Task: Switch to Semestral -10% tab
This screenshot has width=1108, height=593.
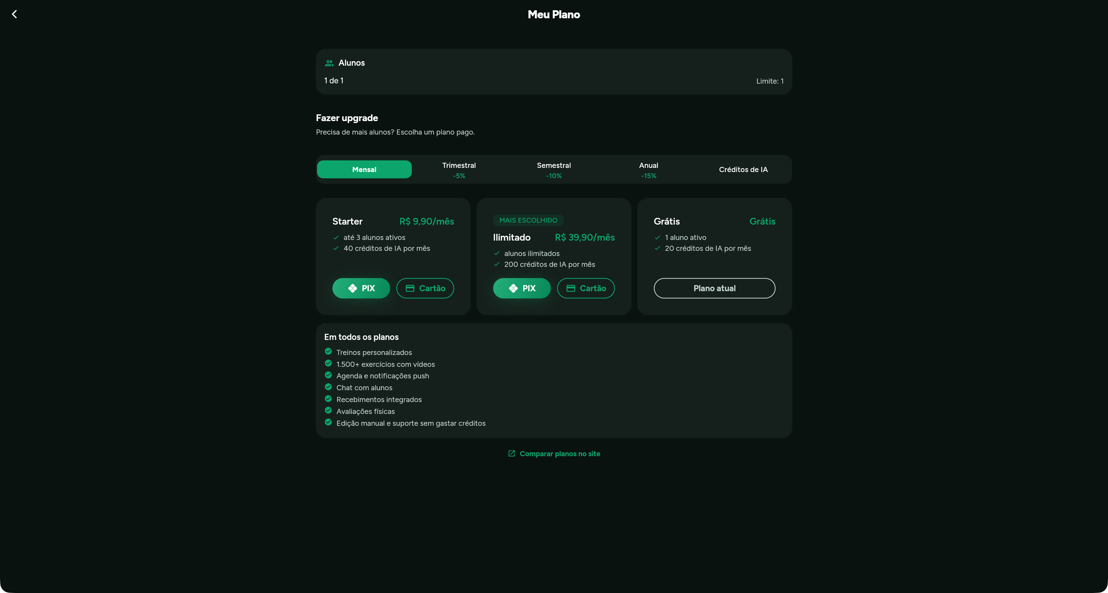Action: (554, 170)
